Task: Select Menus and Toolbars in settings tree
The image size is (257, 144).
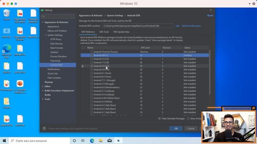Action: coord(57,31)
